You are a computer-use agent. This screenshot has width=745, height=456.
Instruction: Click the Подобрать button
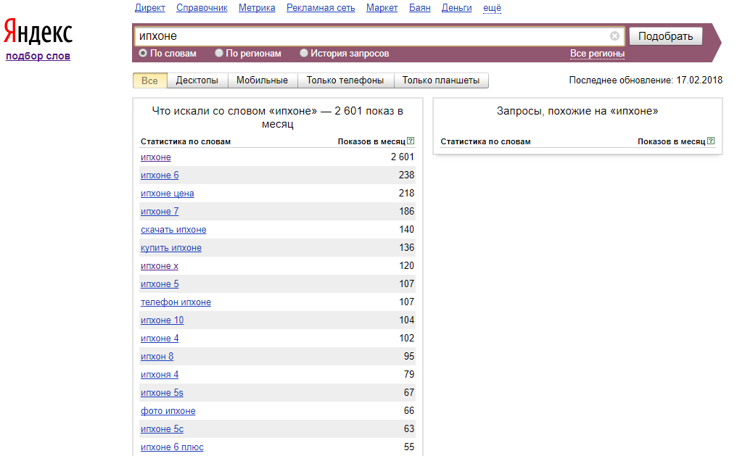pos(666,36)
